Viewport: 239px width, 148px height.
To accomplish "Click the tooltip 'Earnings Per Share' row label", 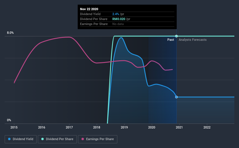I will tap(94, 24).
